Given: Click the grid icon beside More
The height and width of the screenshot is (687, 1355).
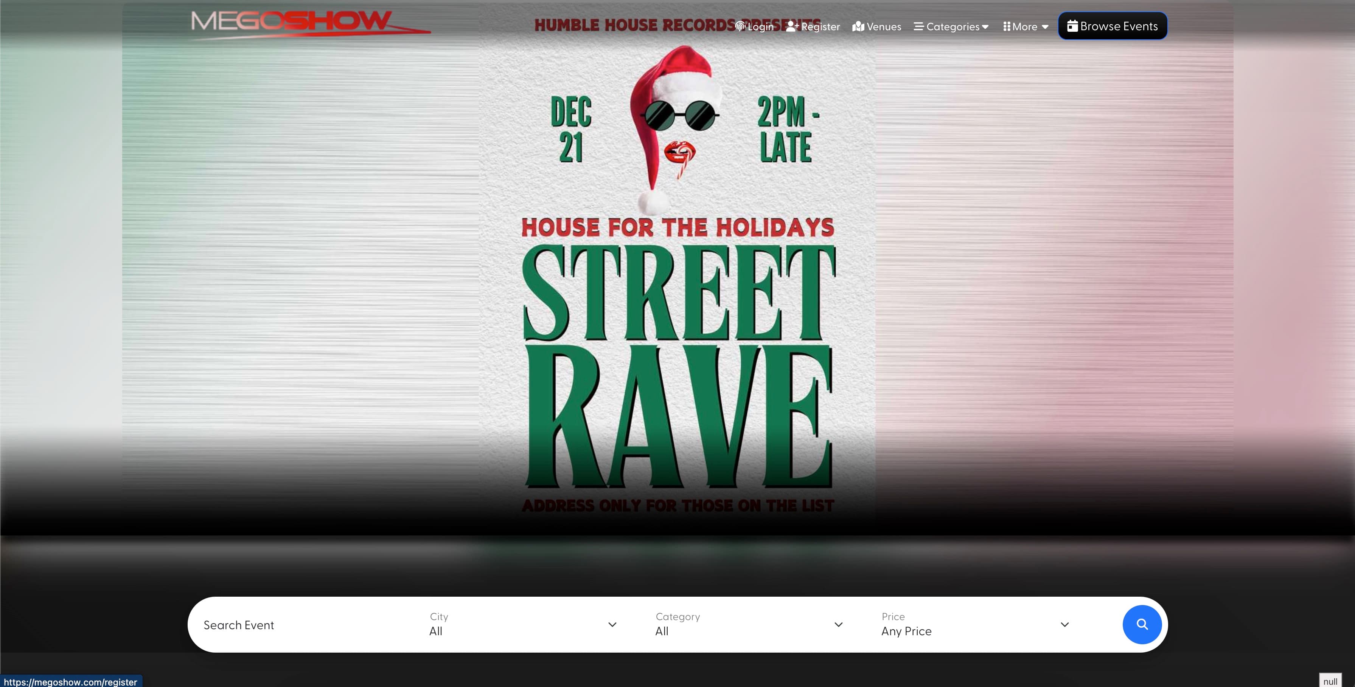Looking at the screenshot, I should [1006, 26].
